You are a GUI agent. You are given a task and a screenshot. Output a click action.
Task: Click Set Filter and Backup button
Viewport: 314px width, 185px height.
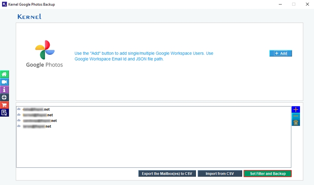pyautogui.click(x=268, y=173)
